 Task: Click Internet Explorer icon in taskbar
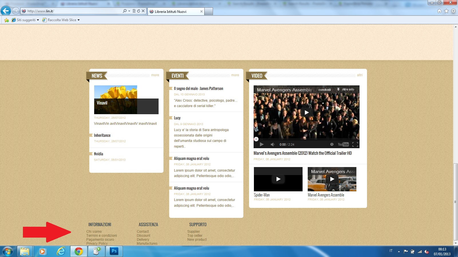click(61, 252)
